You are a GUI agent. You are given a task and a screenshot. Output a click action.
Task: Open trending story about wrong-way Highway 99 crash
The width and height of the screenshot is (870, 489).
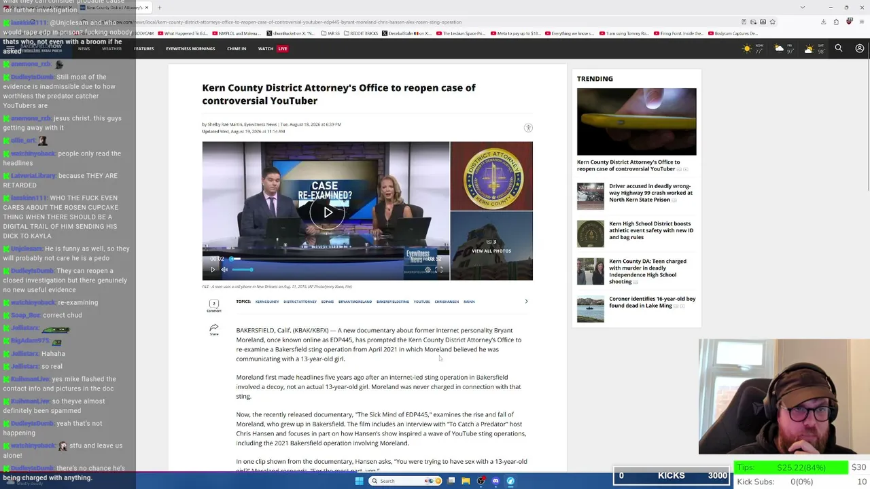[x=650, y=193]
